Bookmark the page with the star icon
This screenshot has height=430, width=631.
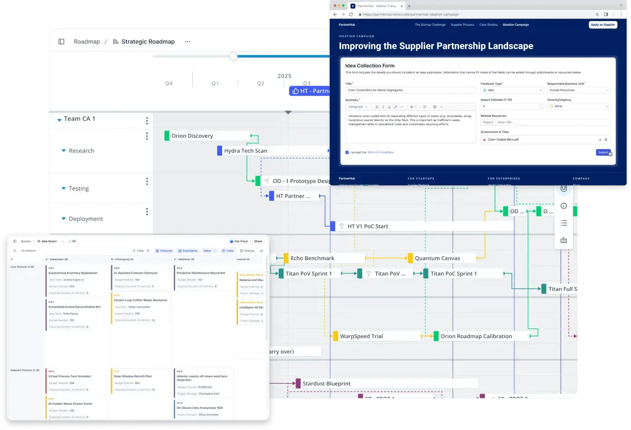[x=597, y=14]
